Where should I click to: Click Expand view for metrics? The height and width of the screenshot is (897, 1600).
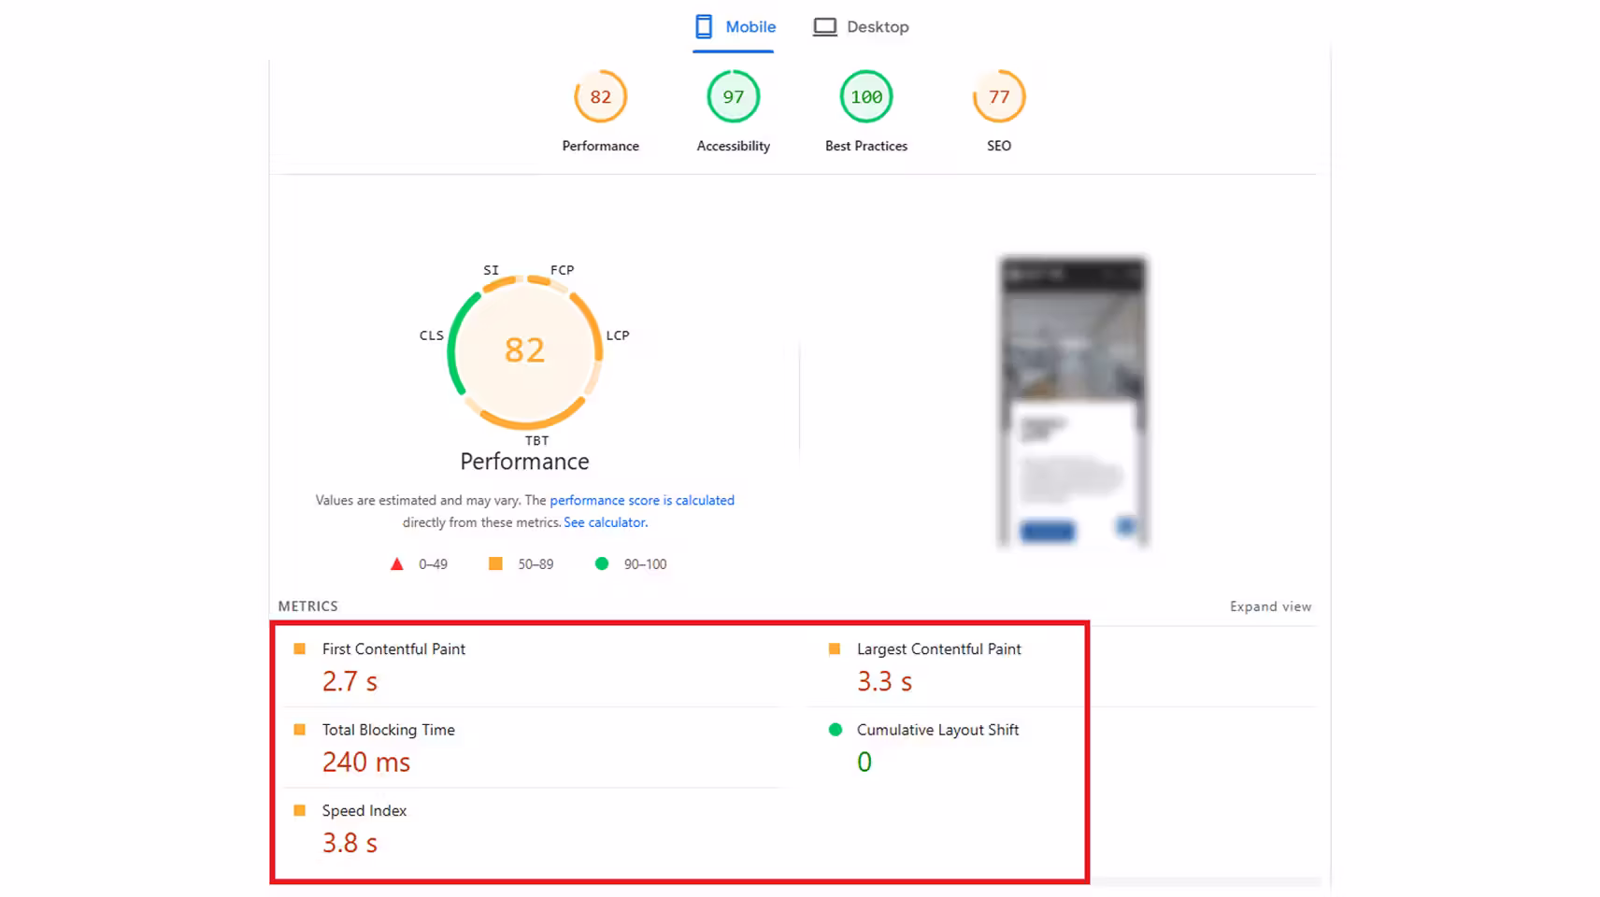(x=1270, y=606)
